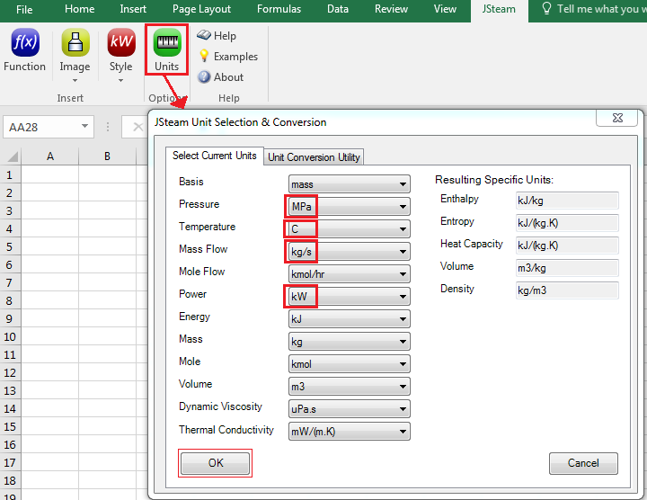Select row 1 header
Viewport: 647px width, 500px height.
9,175
